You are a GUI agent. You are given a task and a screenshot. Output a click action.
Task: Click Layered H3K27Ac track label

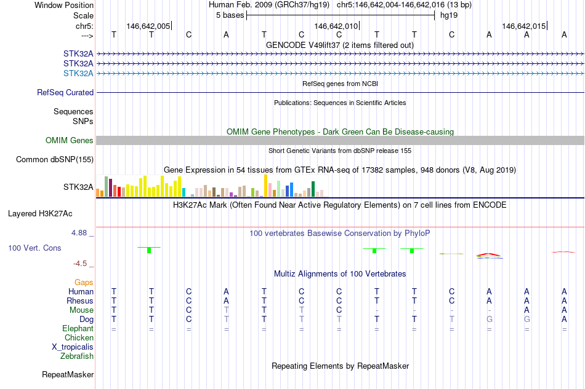[x=40, y=214]
